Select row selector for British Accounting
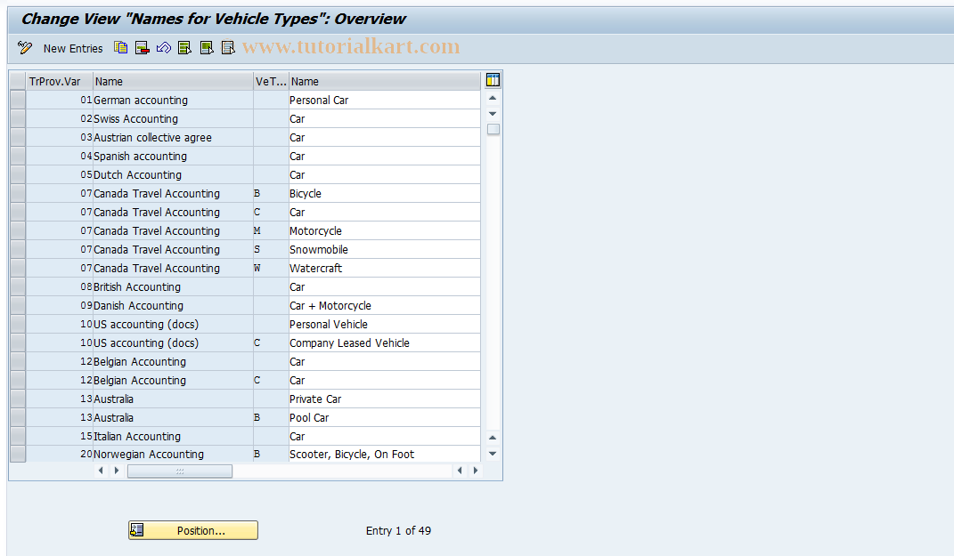This screenshot has width=954, height=556. pos(18,286)
